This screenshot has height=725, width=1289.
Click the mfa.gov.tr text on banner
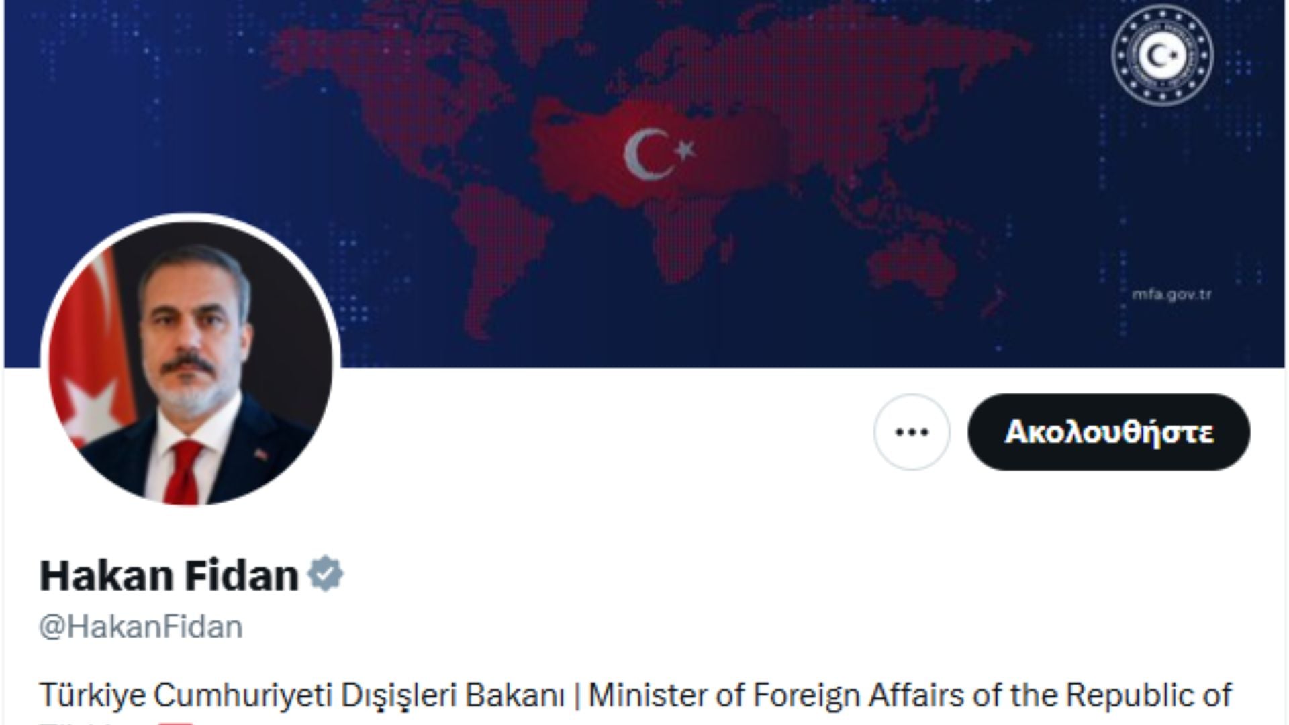1172,294
